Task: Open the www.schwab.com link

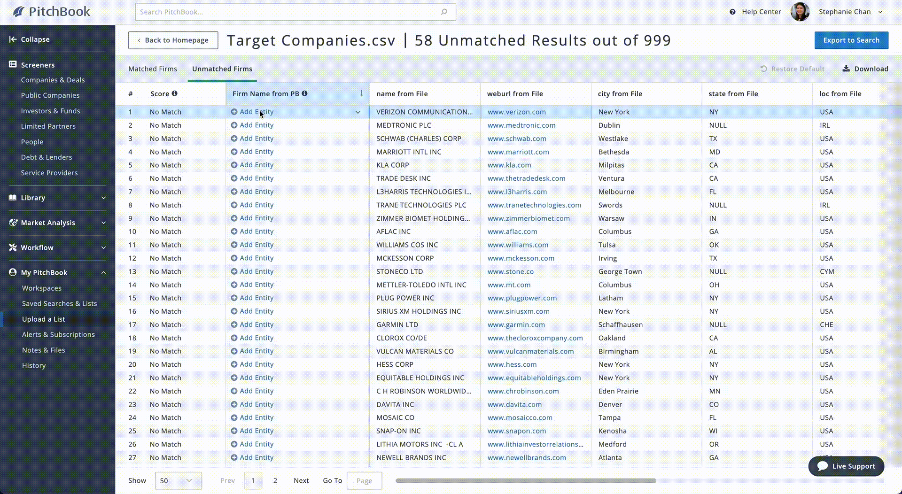Action: (517, 139)
